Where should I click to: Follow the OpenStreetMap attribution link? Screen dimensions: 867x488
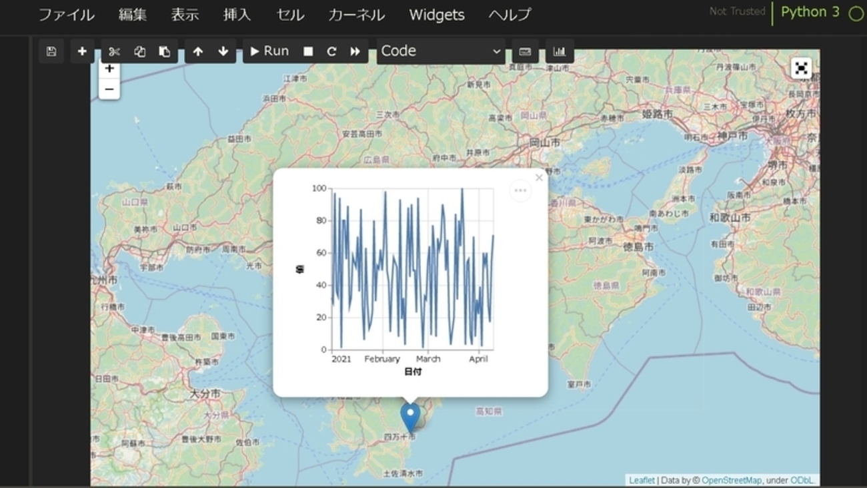[x=731, y=480]
